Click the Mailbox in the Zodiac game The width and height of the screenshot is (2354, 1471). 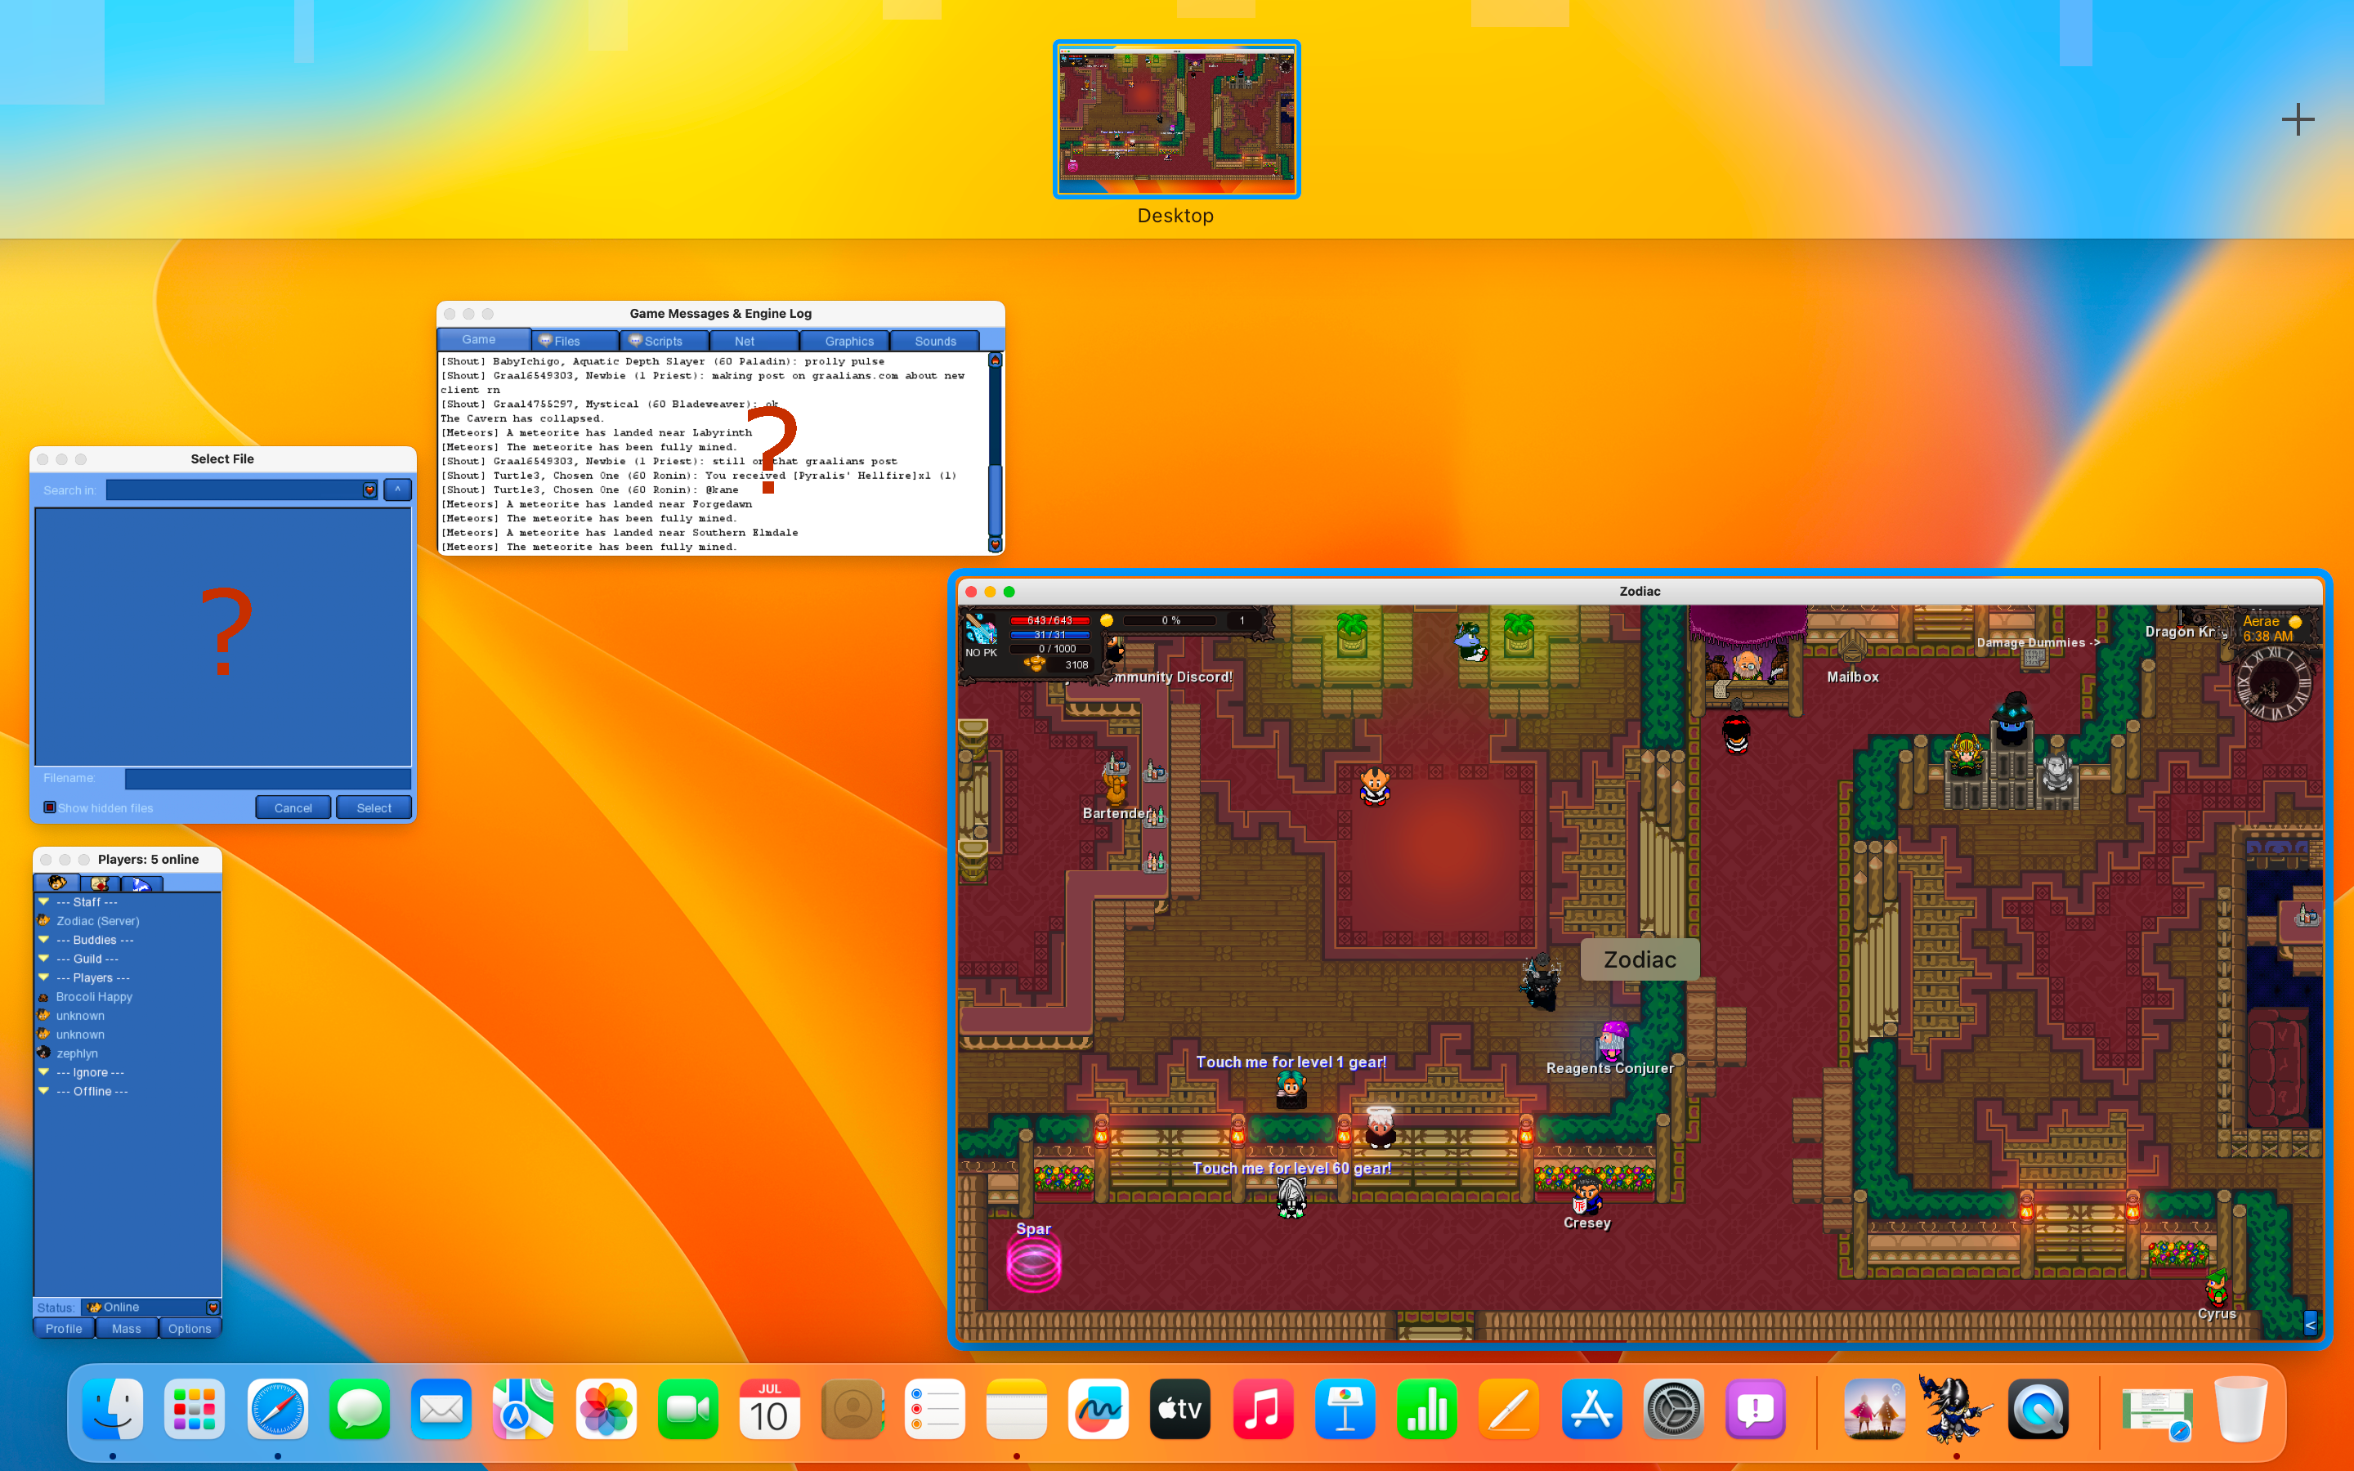pyautogui.click(x=1851, y=645)
